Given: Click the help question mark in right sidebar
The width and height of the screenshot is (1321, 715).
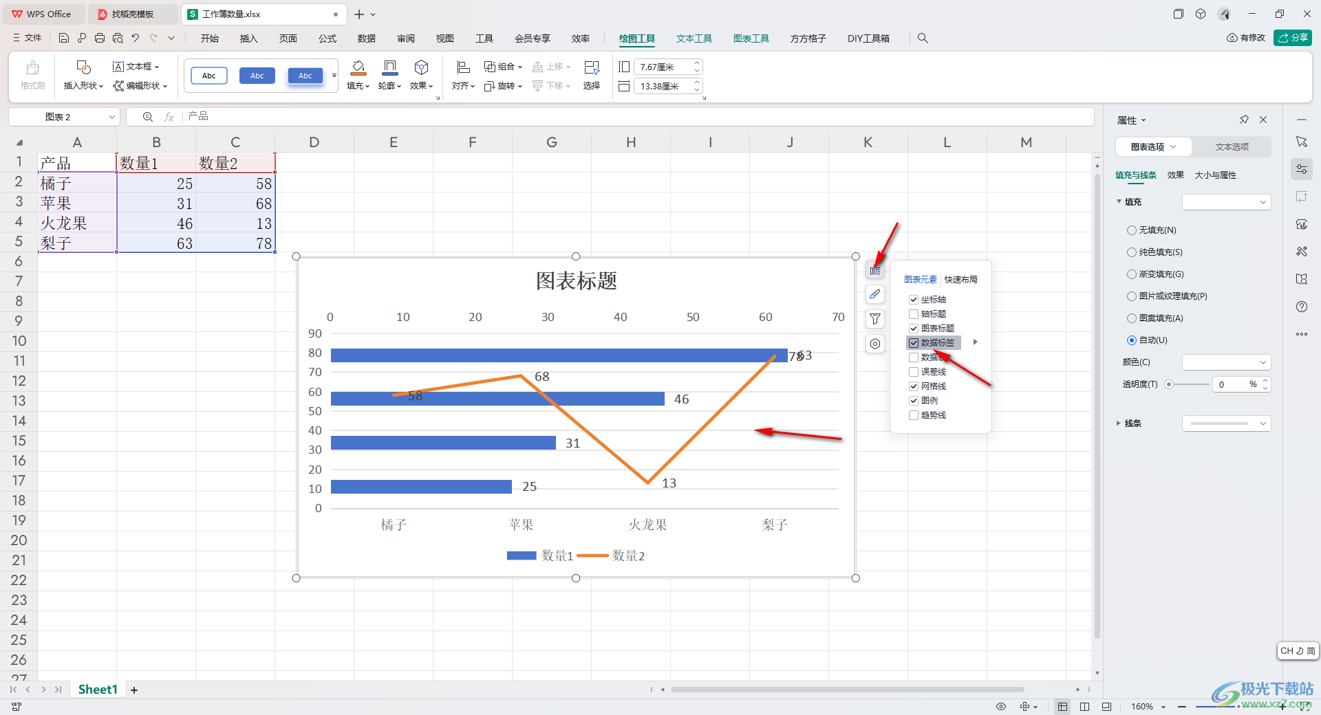Looking at the screenshot, I should tap(1302, 307).
